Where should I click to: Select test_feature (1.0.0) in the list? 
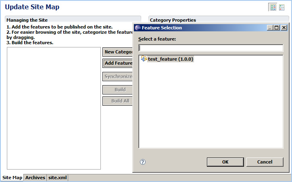tap(170, 59)
